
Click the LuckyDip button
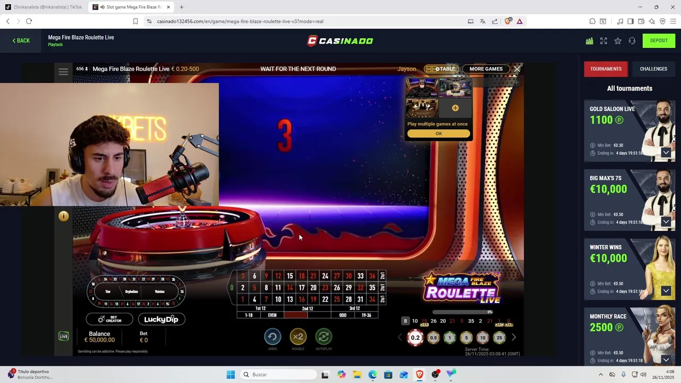tap(161, 319)
